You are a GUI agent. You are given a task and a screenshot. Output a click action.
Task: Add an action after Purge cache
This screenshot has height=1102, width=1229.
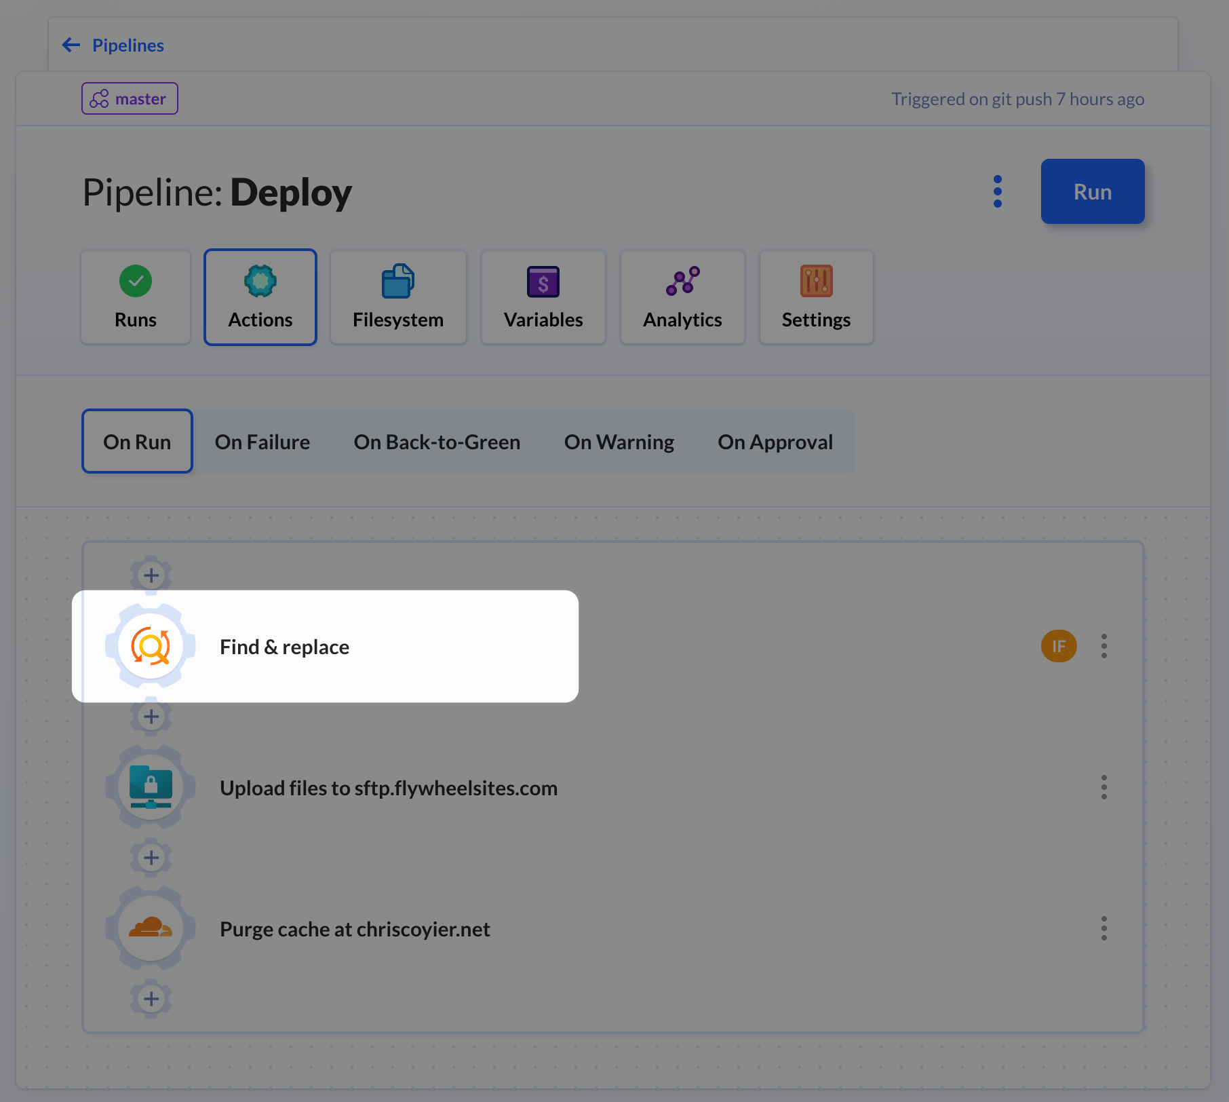pos(151,999)
